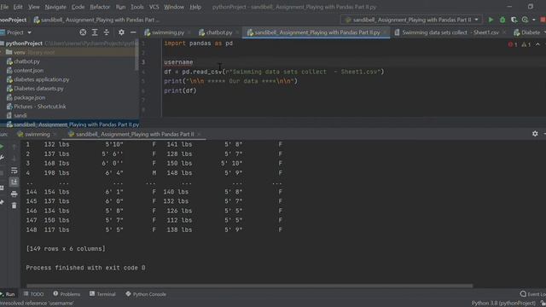
Task: Open the VCS menu
Action: [x=154, y=7]
